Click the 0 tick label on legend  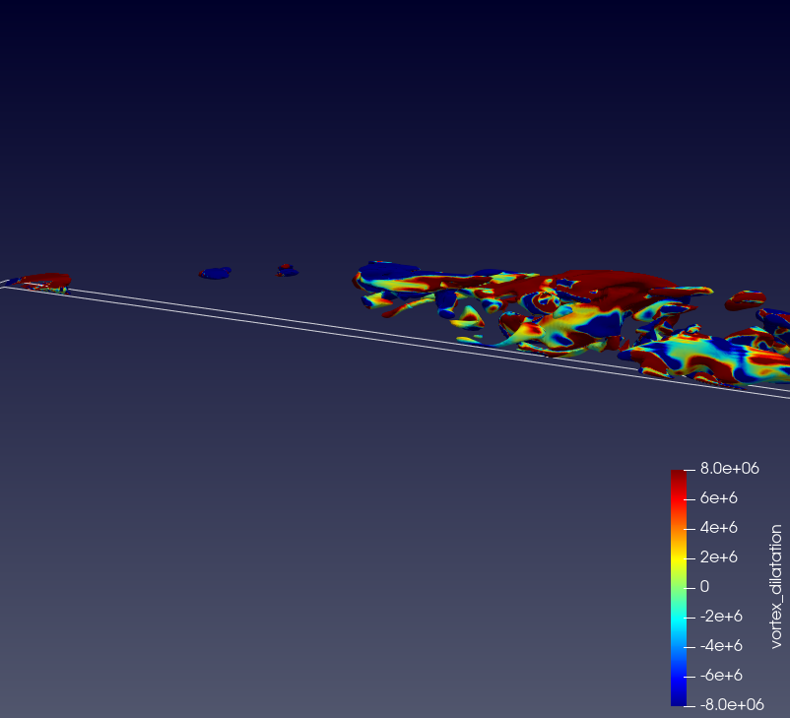point(704,587)
